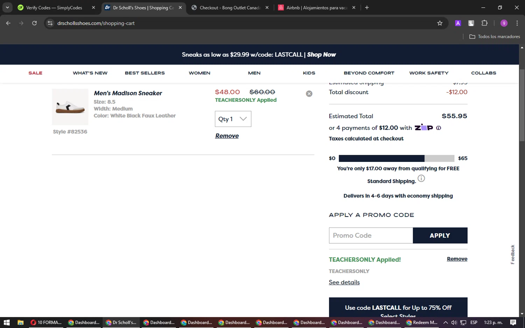Open the COLLABS menu
This screenshot has height=328, width=525.
click(x=484, y=73)
